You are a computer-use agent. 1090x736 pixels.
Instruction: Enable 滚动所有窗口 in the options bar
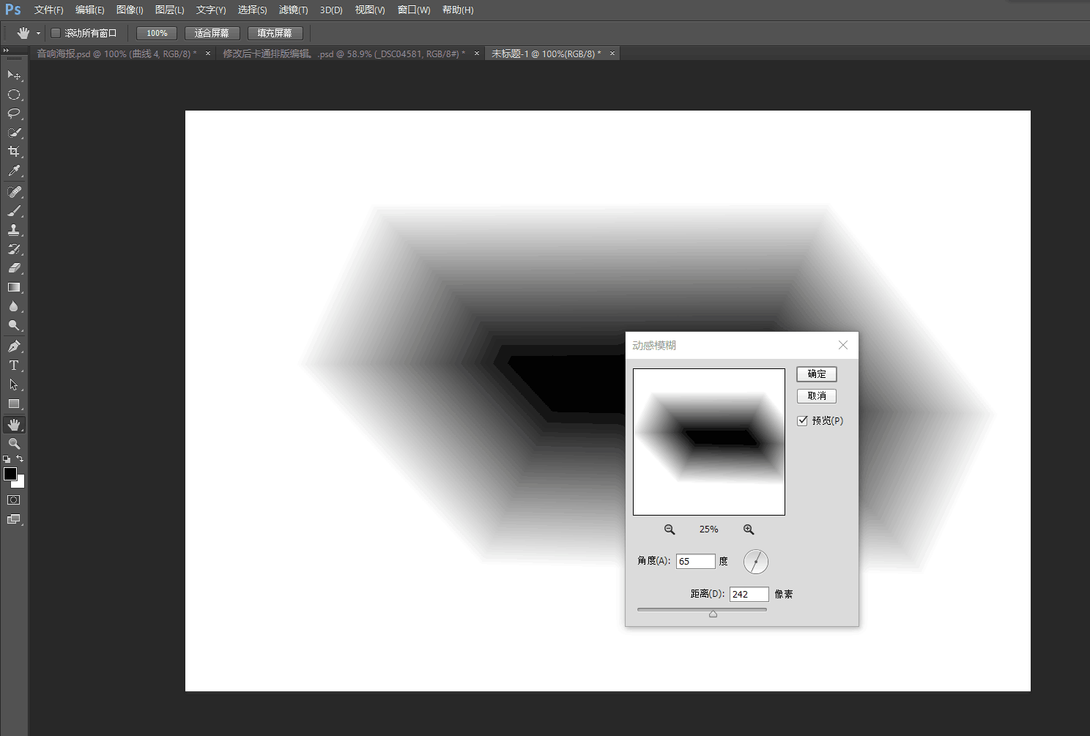coord(55,32)
